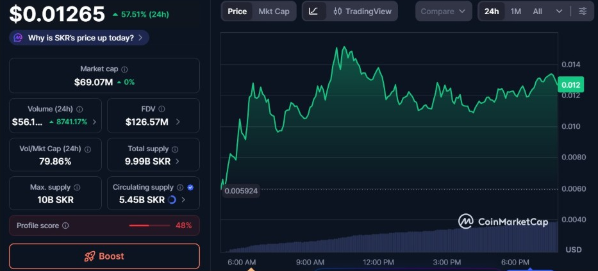This screenshot has width=598, height=271.
Task: Click the 9:00 AM time axis label
Action: pyautogui.click(x=310, y=262)
